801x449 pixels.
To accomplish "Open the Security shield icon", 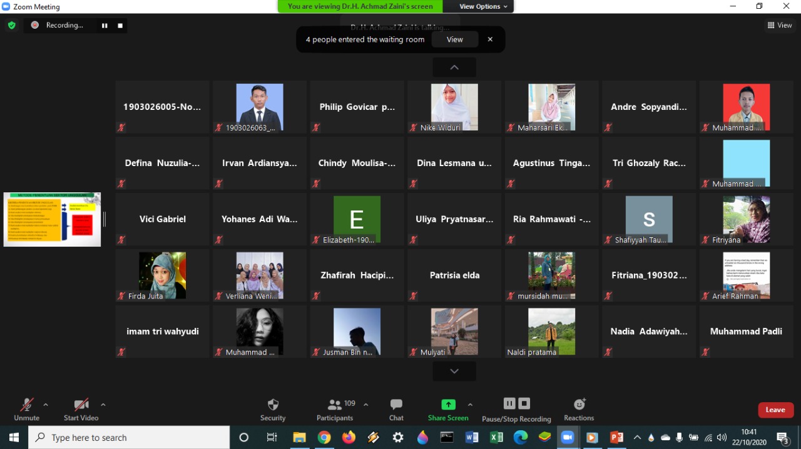I will pos(273,405).
